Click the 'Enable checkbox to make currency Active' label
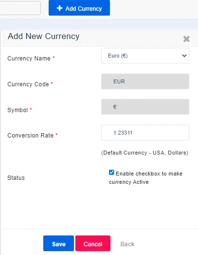Image resolution: width=198 pixels, height=255 pixels. tap(146, 178)
